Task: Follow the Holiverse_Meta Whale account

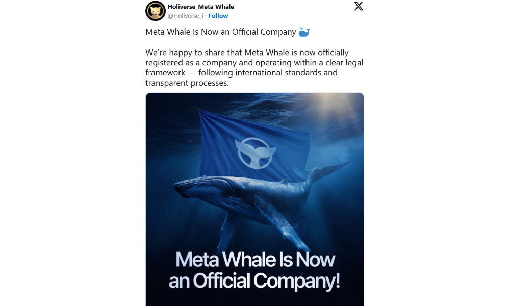Action: tap(218, 16)
